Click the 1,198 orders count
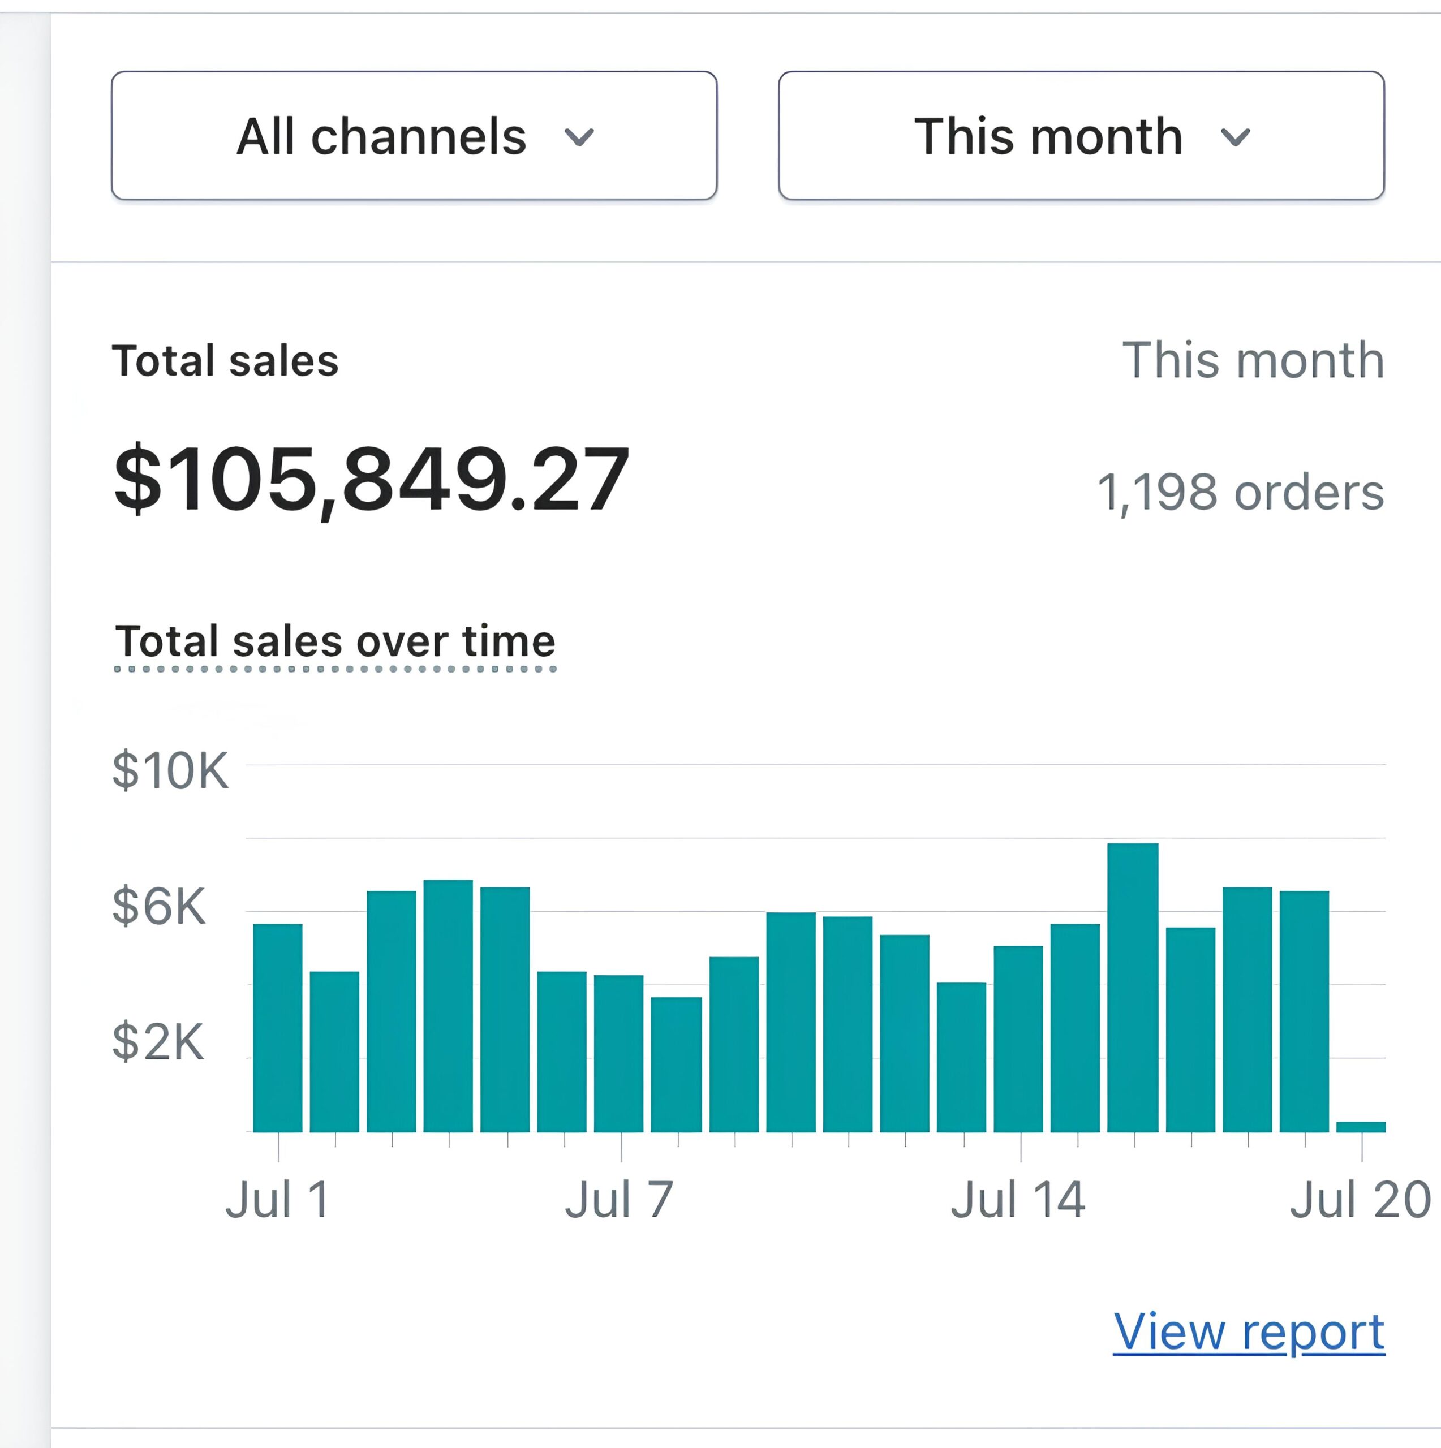Image resolution: width=1441 pixels, height=1448 pixels. (1240, 493)
